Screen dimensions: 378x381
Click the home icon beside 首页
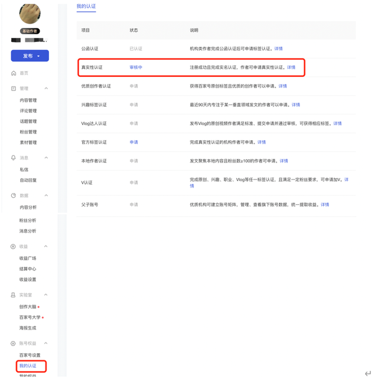tap(14, 73)
